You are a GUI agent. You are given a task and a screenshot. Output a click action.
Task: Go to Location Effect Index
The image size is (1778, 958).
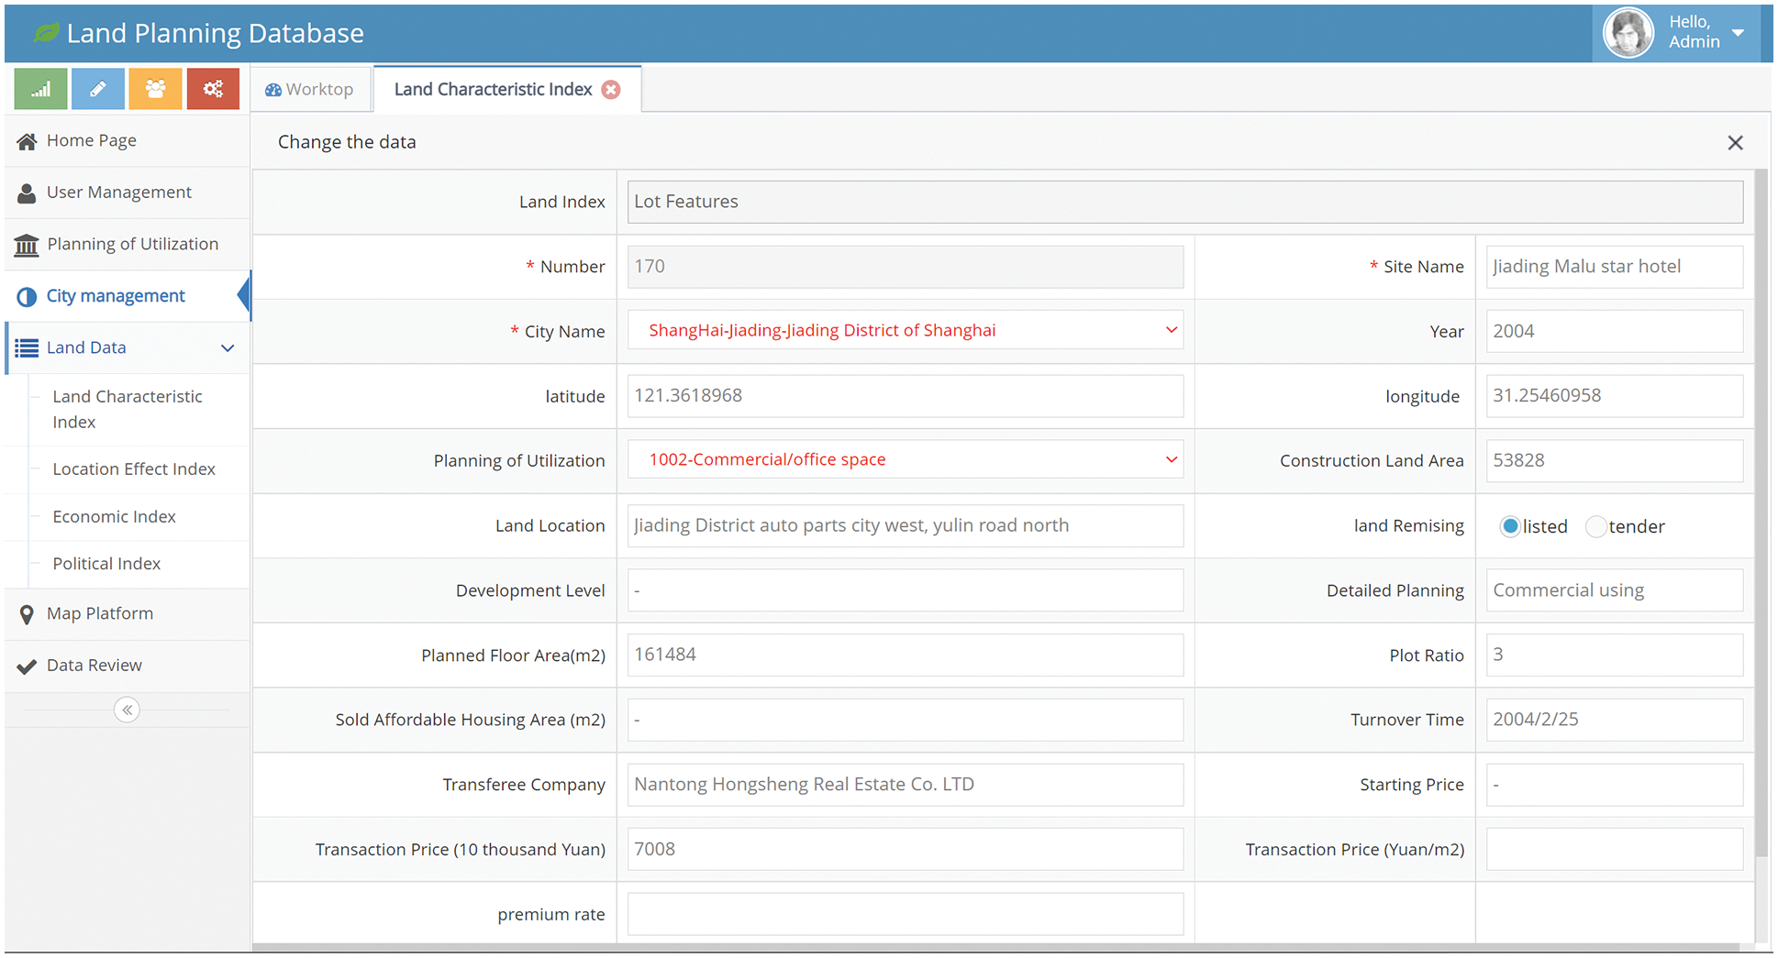pyautogui.click(x=134, y=468)
